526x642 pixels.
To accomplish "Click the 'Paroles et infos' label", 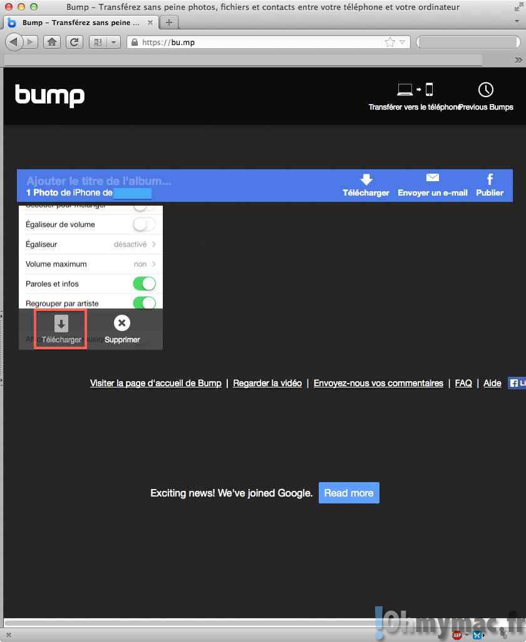I will pyautogui.click(x=52, y=284).
